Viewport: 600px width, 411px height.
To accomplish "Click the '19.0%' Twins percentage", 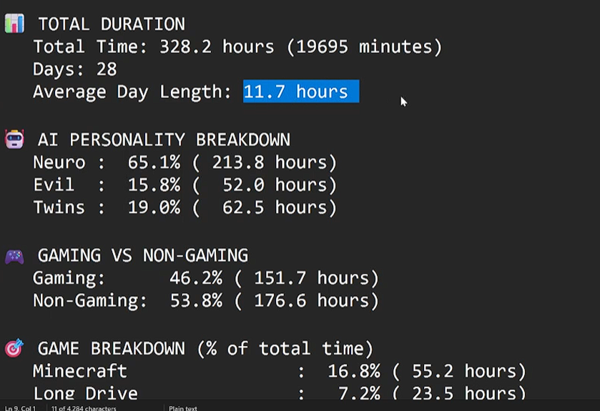I will tap(154, 207).
